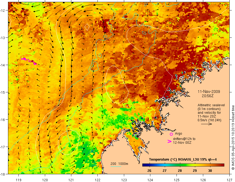Click the 'Argo' legend label

(x=178, y=134)
